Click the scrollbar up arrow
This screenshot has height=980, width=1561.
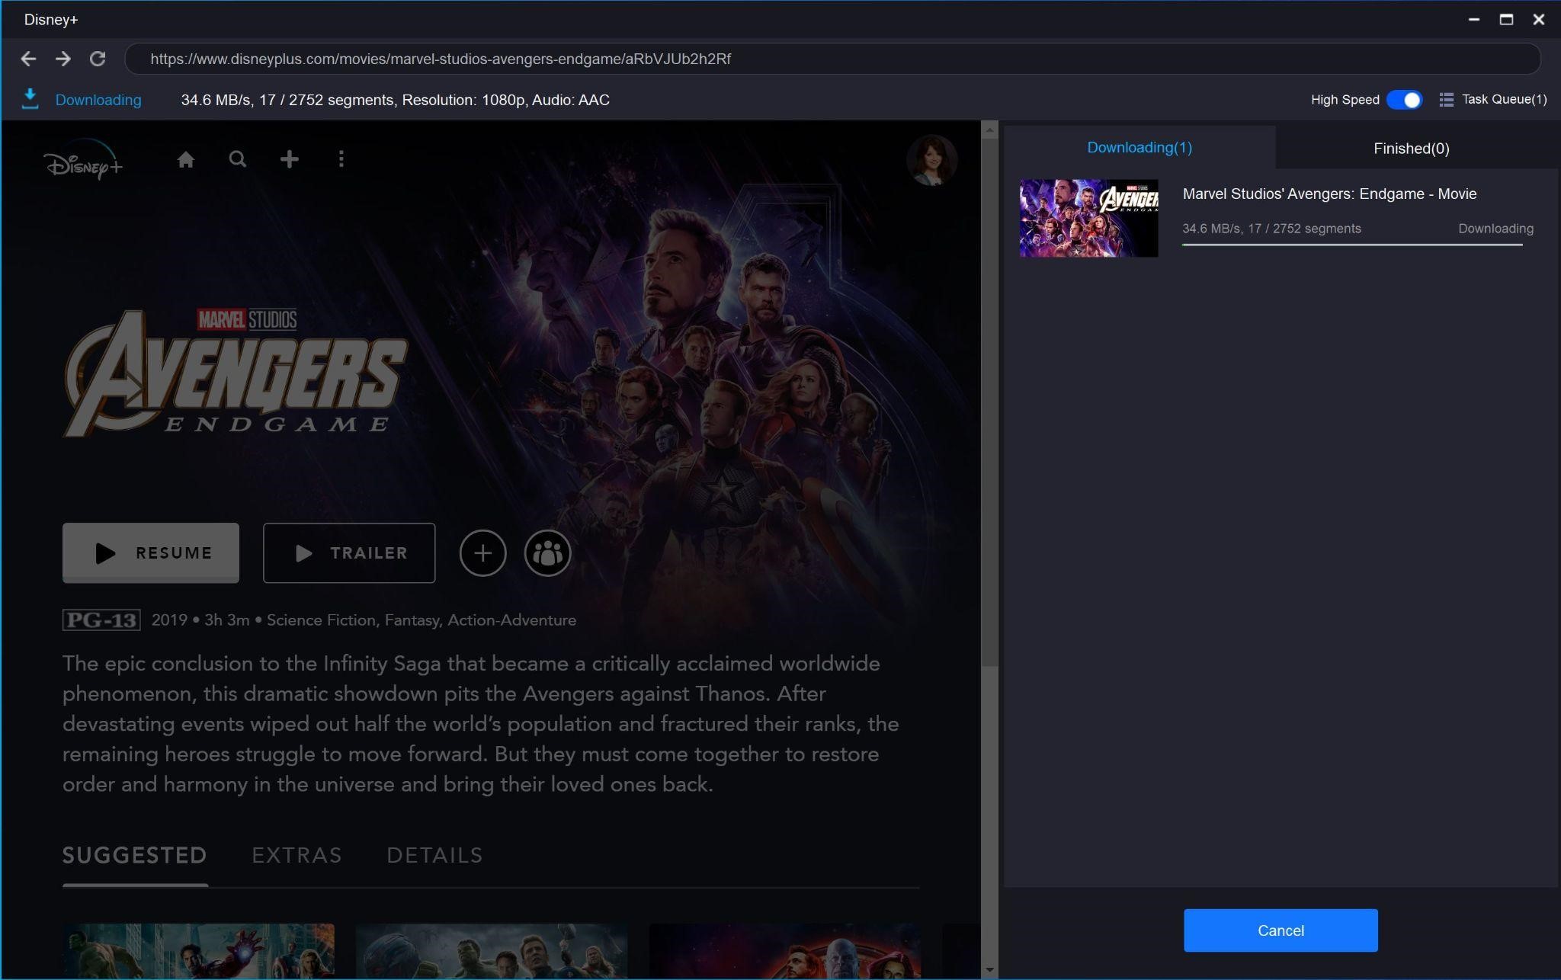tap(989, 130)
